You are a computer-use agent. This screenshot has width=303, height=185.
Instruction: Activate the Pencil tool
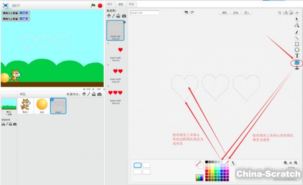coord(297,32)
